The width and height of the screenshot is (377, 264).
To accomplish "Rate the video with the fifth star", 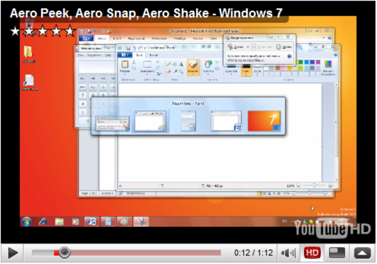I will click(x=70, y=31).
